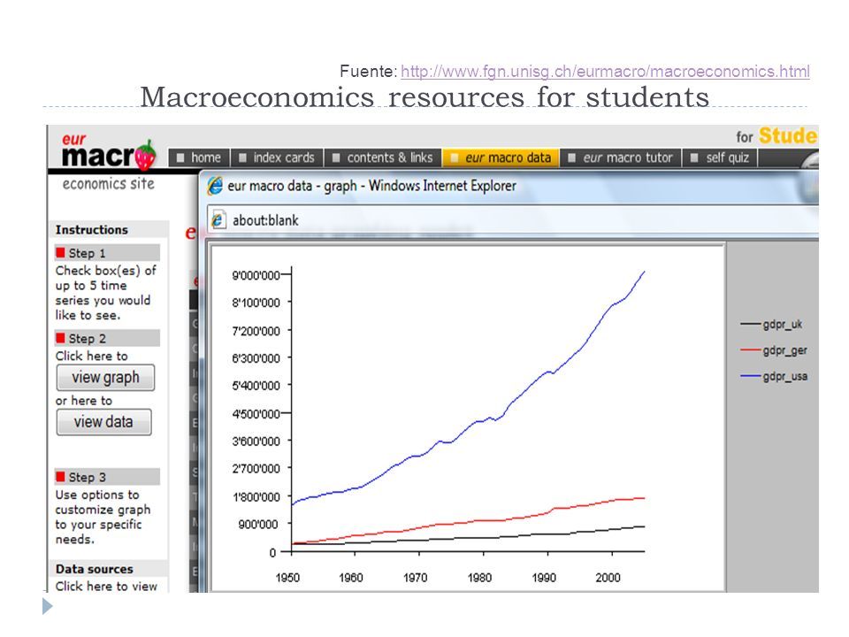Click the view data button

click(x=104, y=422)
